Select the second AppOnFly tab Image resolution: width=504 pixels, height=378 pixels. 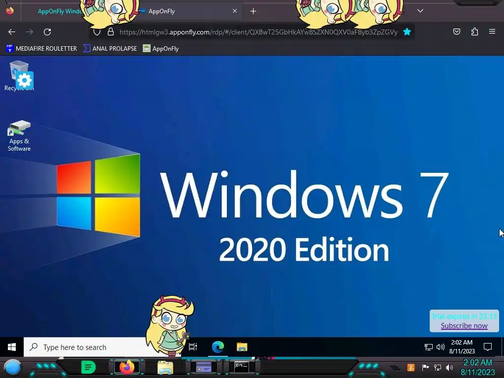coord(190,11)
